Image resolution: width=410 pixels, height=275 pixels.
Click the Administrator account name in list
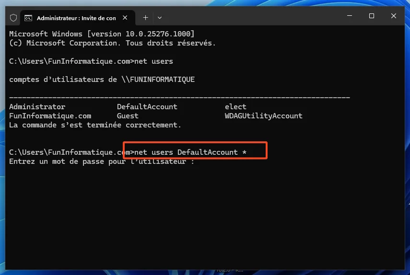point(37,106)
